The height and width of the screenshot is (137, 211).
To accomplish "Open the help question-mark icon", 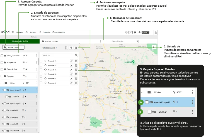I will (x=126, y=32).
